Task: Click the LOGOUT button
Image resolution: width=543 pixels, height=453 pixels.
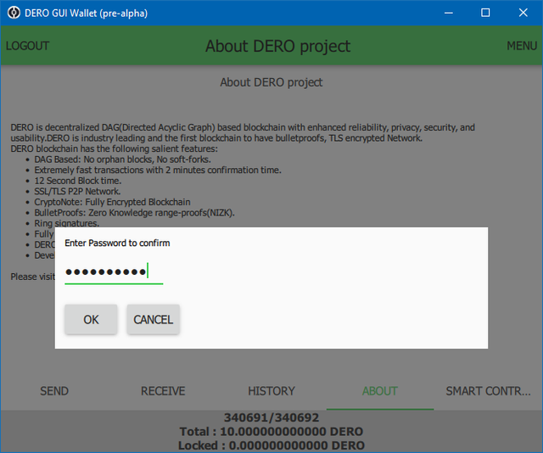Action: click(x=28, y=46)
